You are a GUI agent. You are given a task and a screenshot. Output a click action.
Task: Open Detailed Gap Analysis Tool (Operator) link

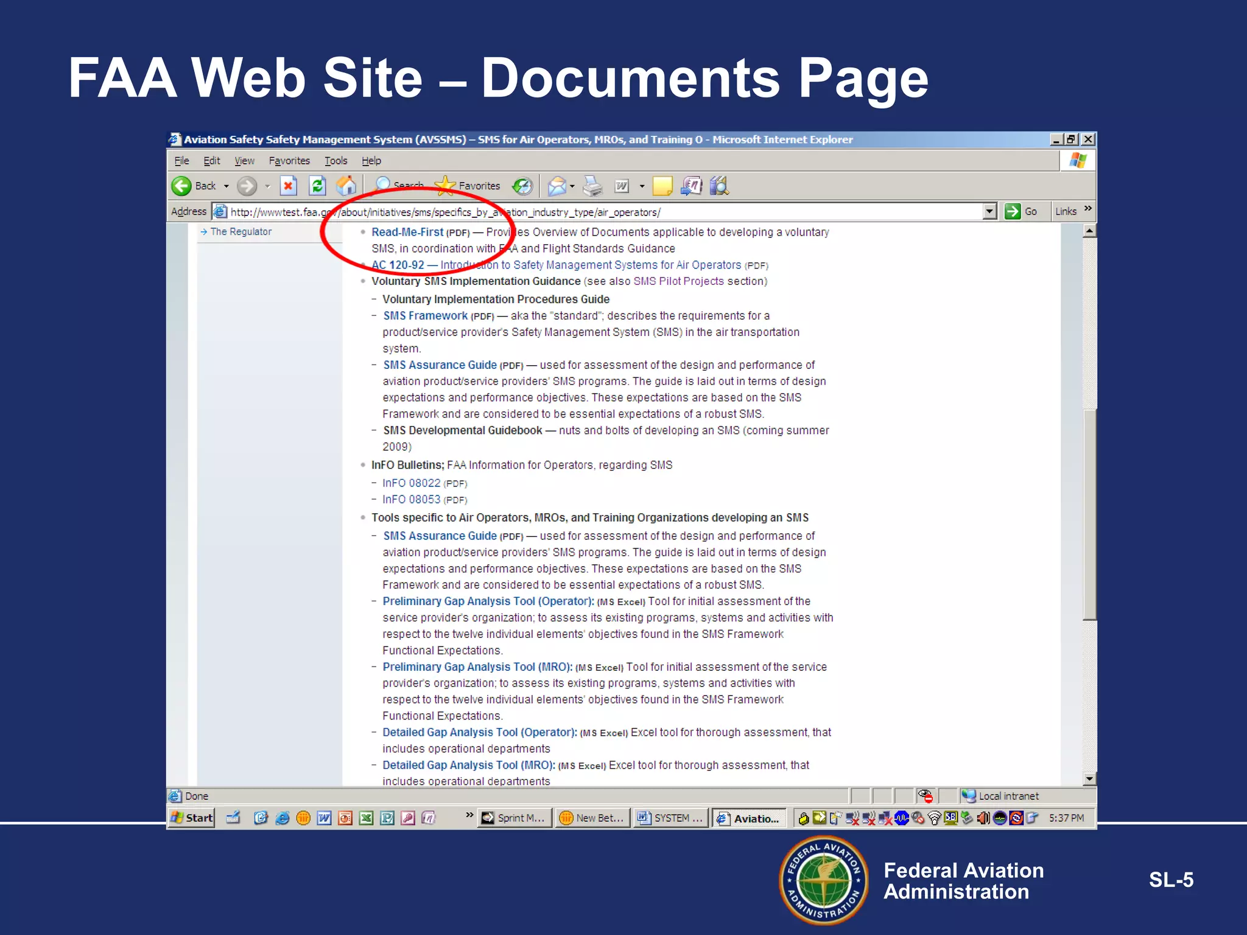click(x=480, y=733)
